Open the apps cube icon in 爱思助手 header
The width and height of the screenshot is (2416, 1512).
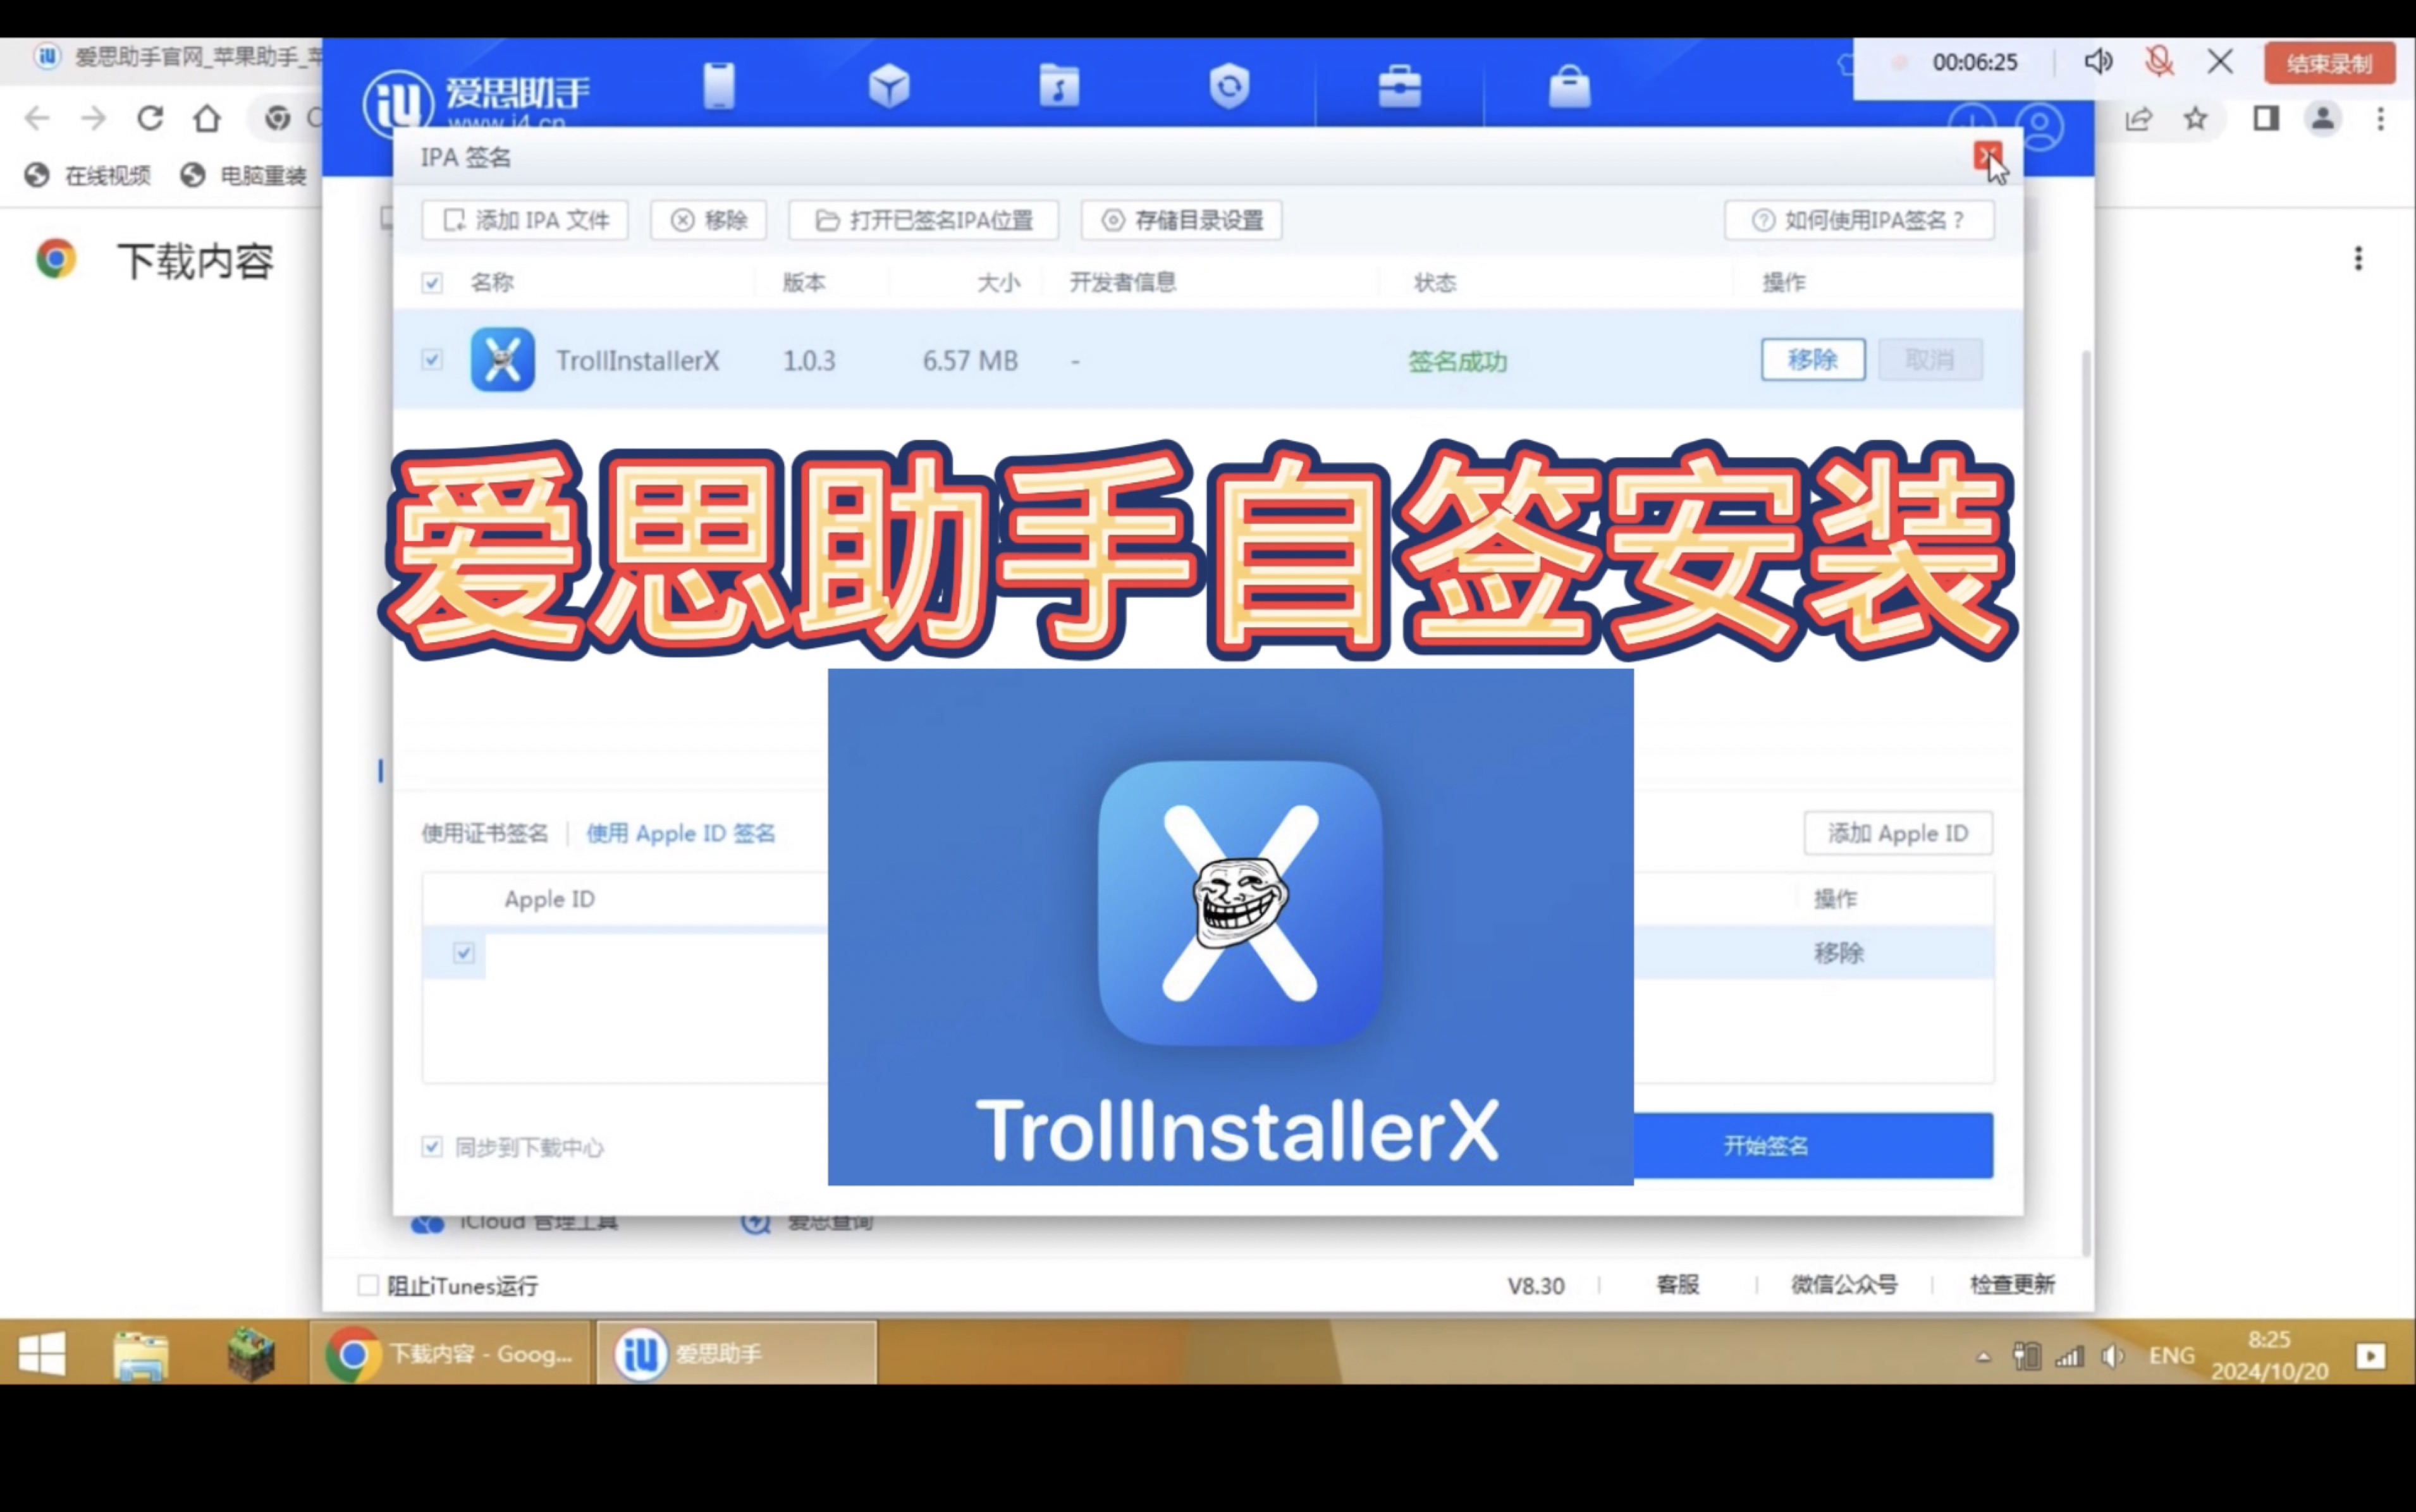(x=889, y=86)
